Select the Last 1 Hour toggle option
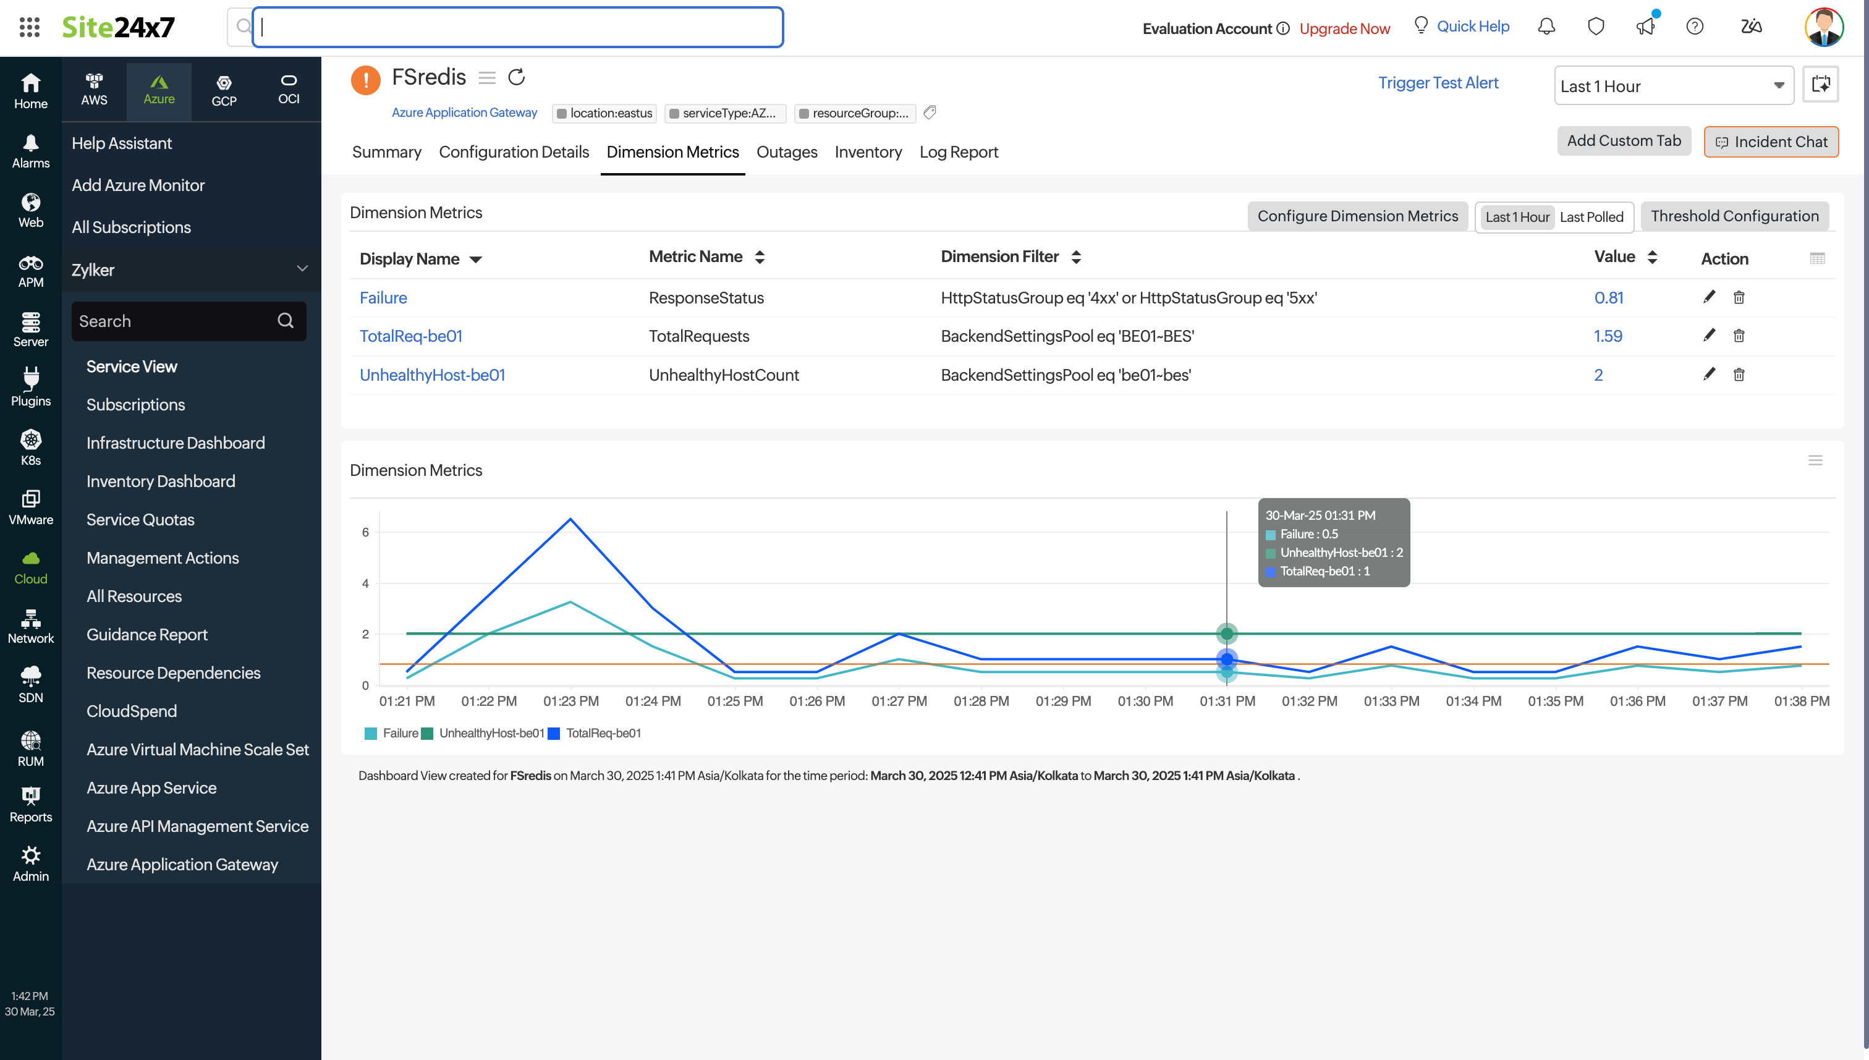 (1517, 217)
